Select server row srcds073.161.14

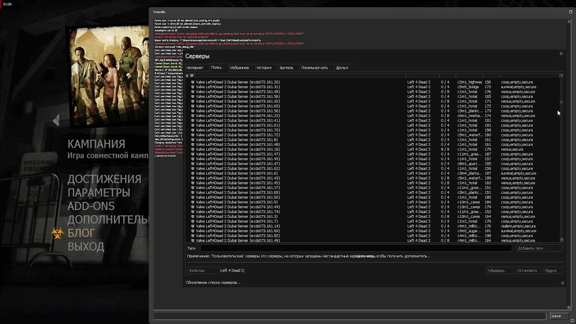373,226
